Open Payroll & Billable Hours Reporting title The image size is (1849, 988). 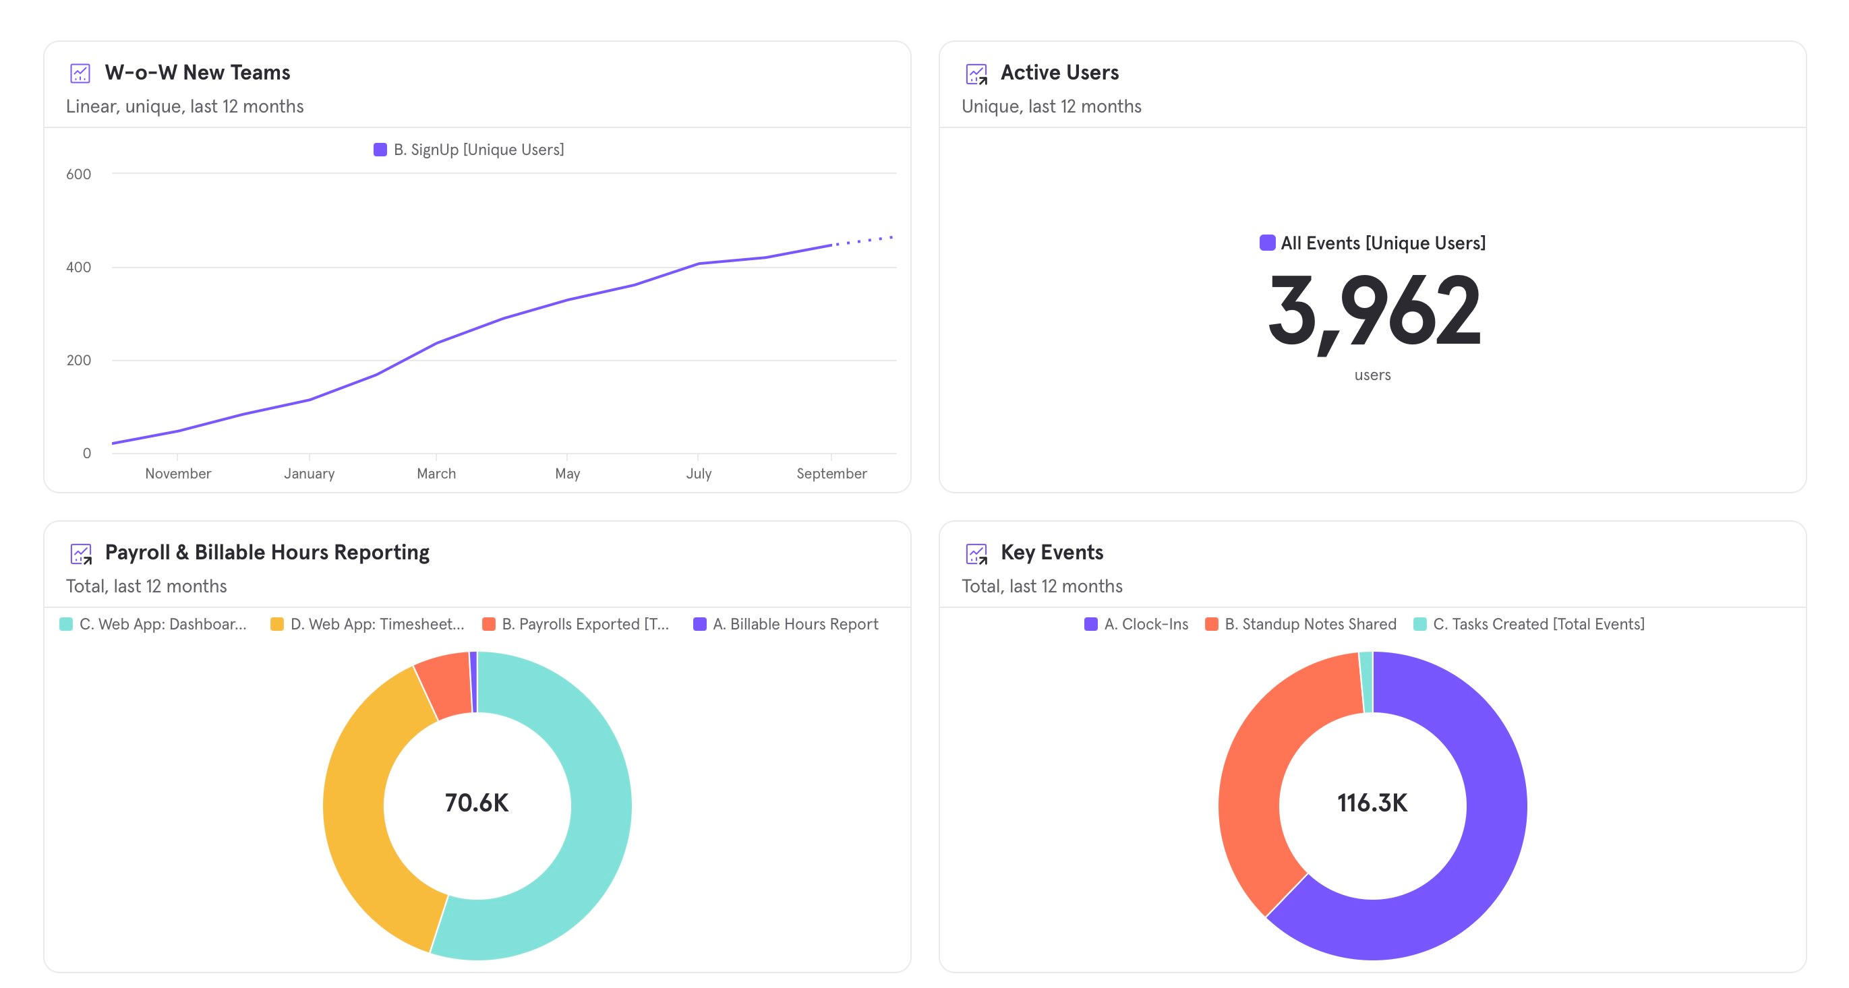point(267,553)
